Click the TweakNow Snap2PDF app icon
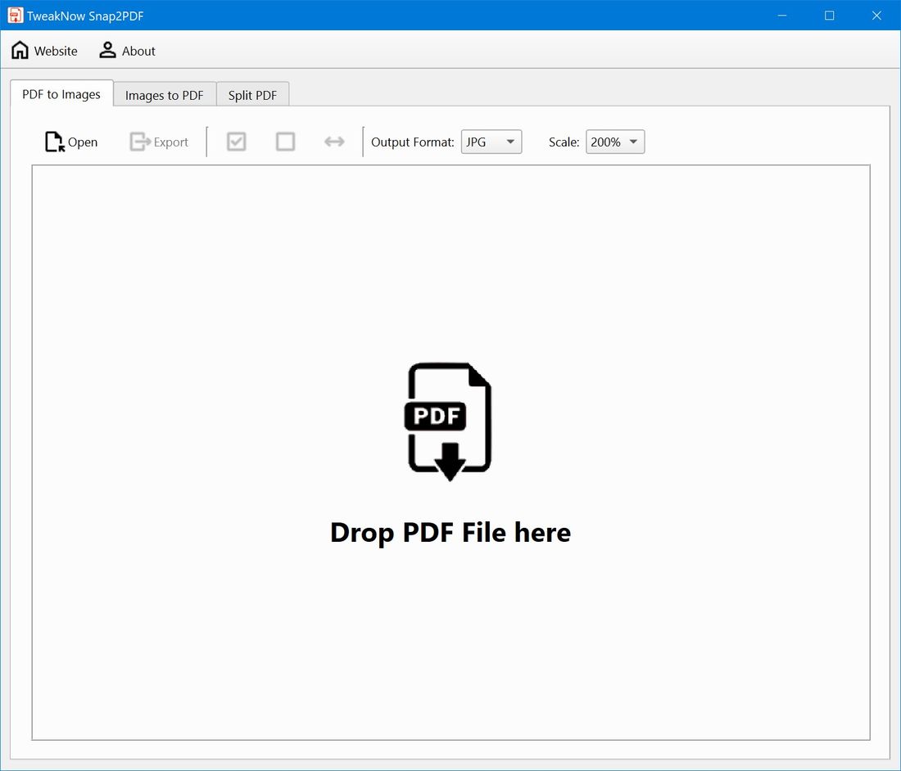 point(14,15)
